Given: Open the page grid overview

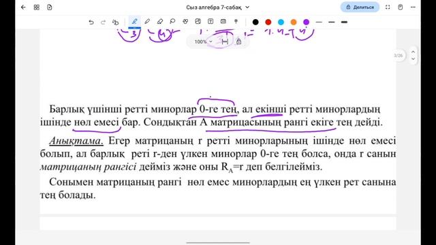Looking at the screenshot, I should tap(36, 7).
